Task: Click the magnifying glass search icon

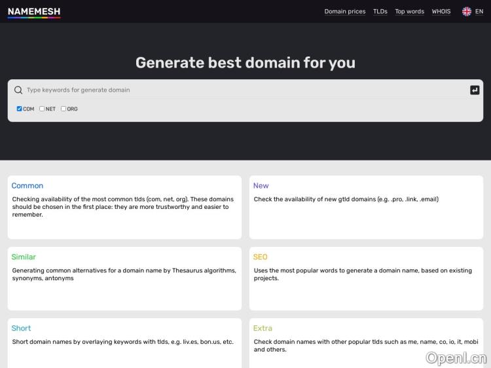Action: 18,90
